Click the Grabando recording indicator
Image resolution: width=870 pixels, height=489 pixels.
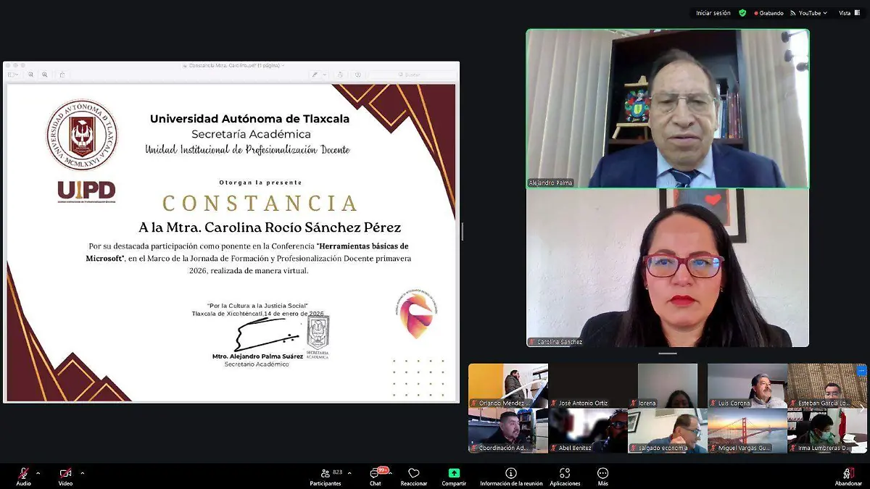pos(766,12)
